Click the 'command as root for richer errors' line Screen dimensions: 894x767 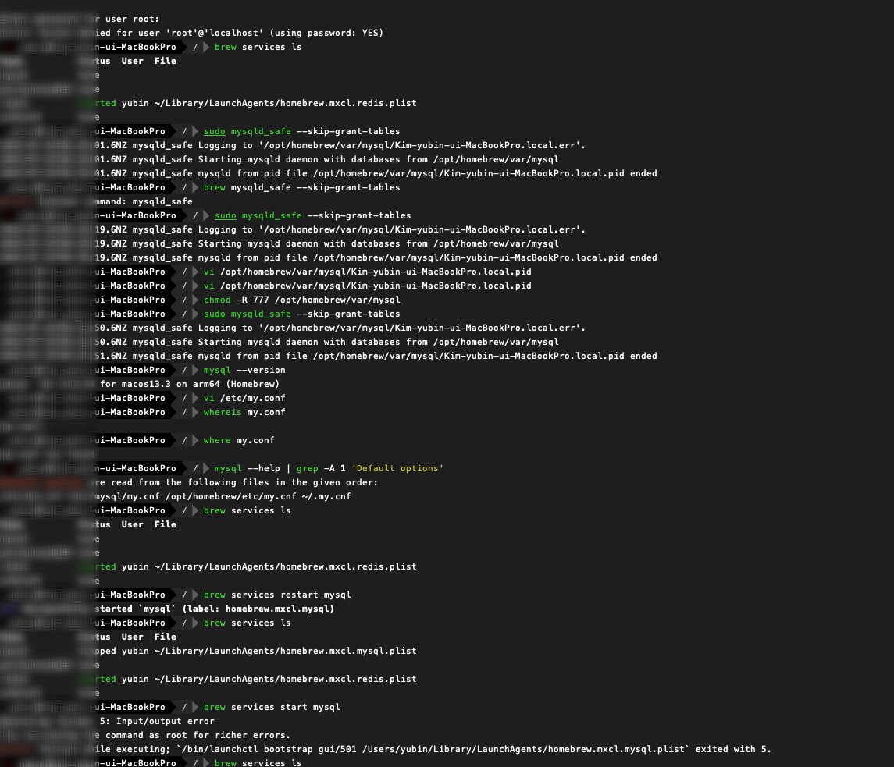coord(192,735)
